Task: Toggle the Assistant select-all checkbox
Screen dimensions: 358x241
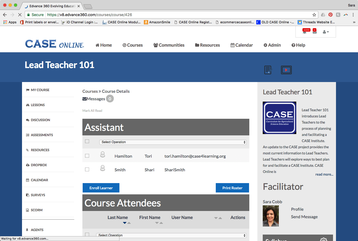Action: click(87, 141)
